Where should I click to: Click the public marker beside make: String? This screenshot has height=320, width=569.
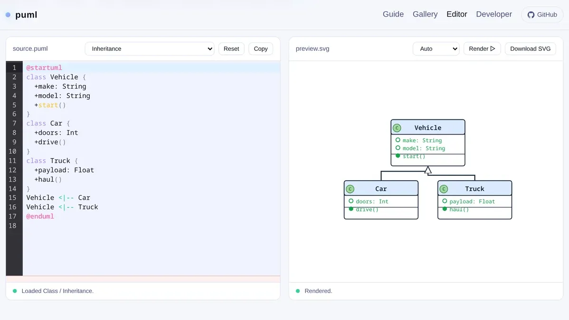tap(398, 140)
